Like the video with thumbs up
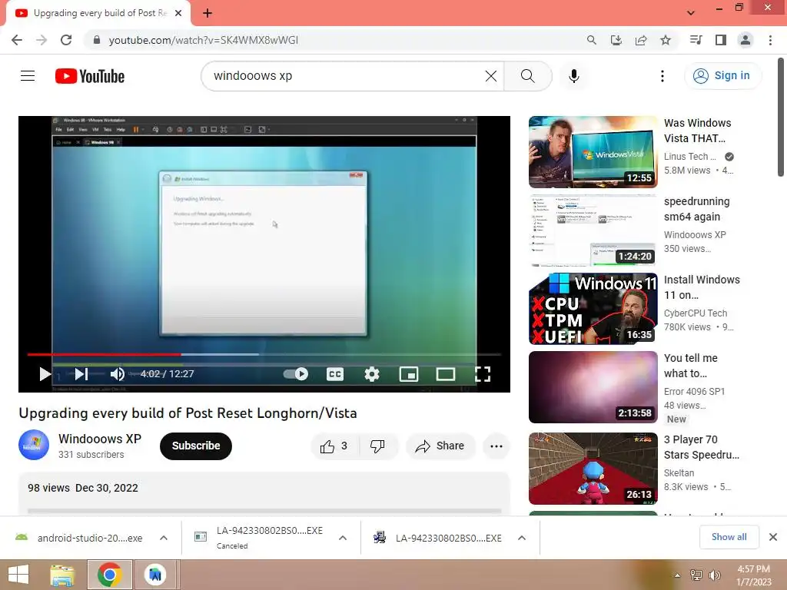 [x=334, y=446]
